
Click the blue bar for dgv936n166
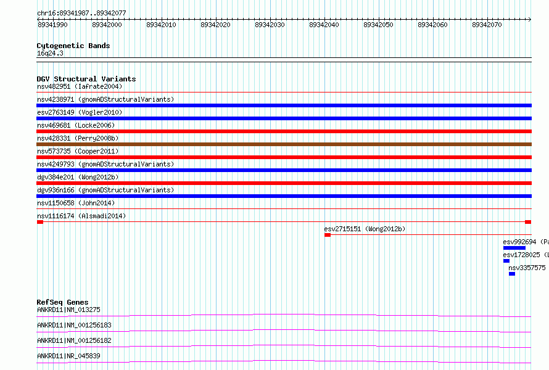(284, 196)
